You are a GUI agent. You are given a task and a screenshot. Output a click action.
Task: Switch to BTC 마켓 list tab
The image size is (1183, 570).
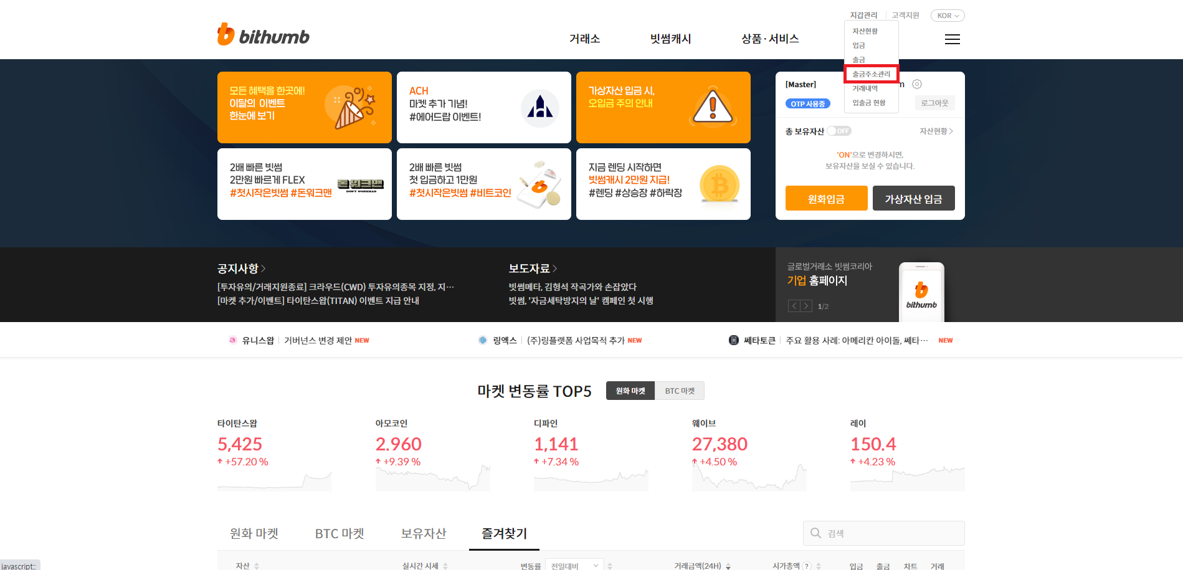340,533
